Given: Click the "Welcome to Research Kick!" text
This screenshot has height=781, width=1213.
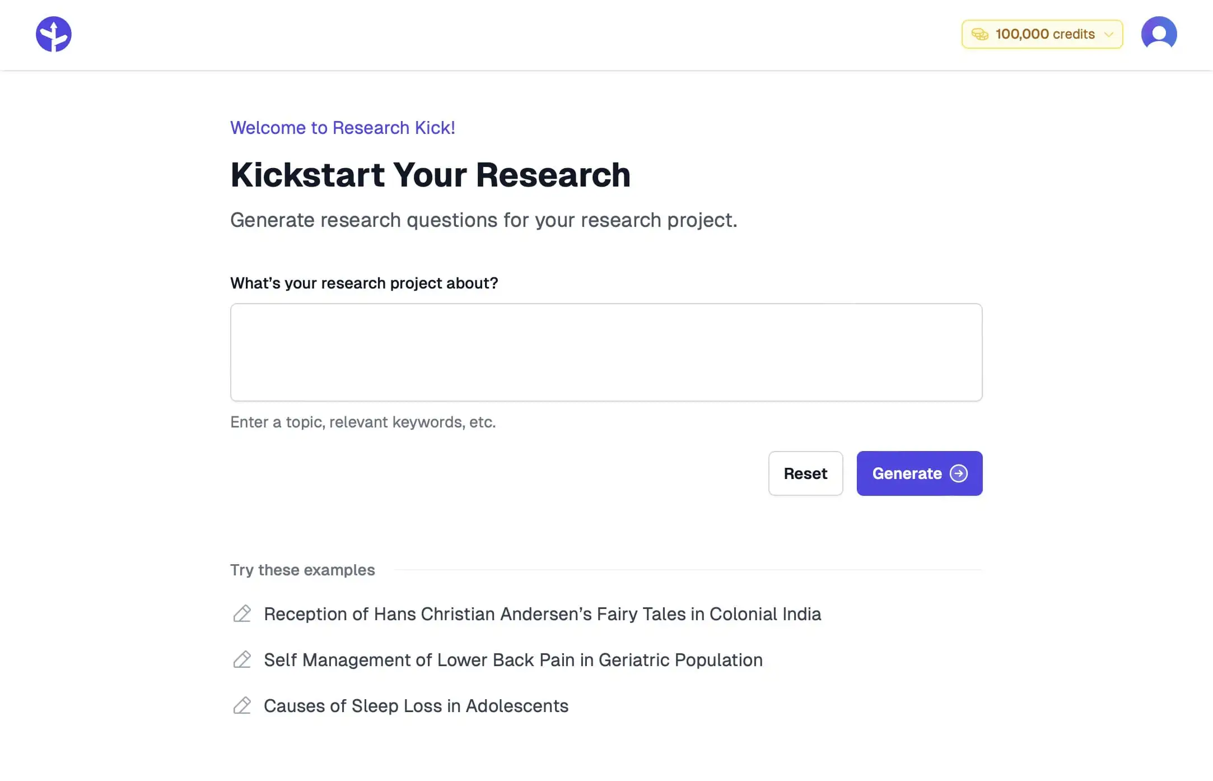Looking at the screenshot, I should [342, 128].
